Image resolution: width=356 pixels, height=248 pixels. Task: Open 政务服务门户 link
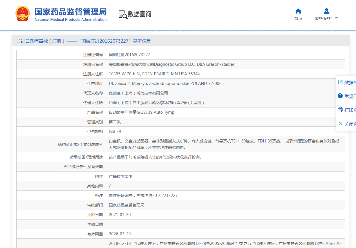pyautogui.click(x=326, y=19)
